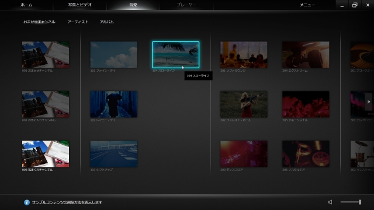
Task: Click the blue info icon
Action: [27, 202]
